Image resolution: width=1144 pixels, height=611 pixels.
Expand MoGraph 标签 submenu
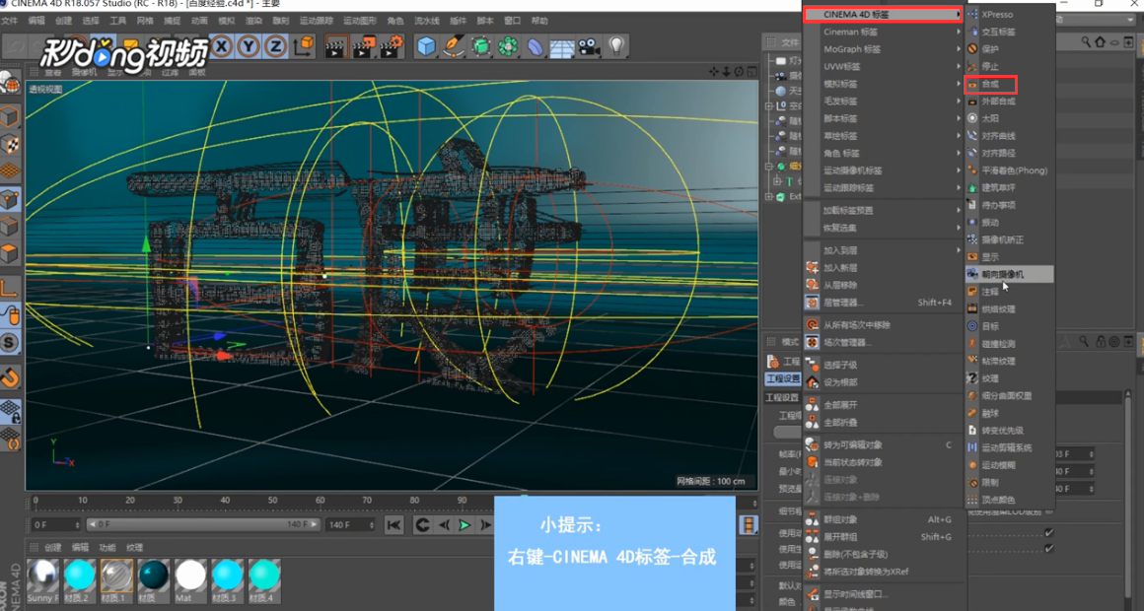[x=883, y=49]
